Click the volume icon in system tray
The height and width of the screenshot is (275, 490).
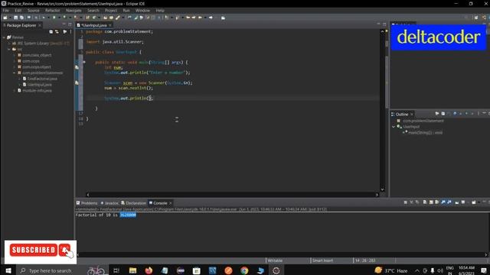click(x=440, y=270)
